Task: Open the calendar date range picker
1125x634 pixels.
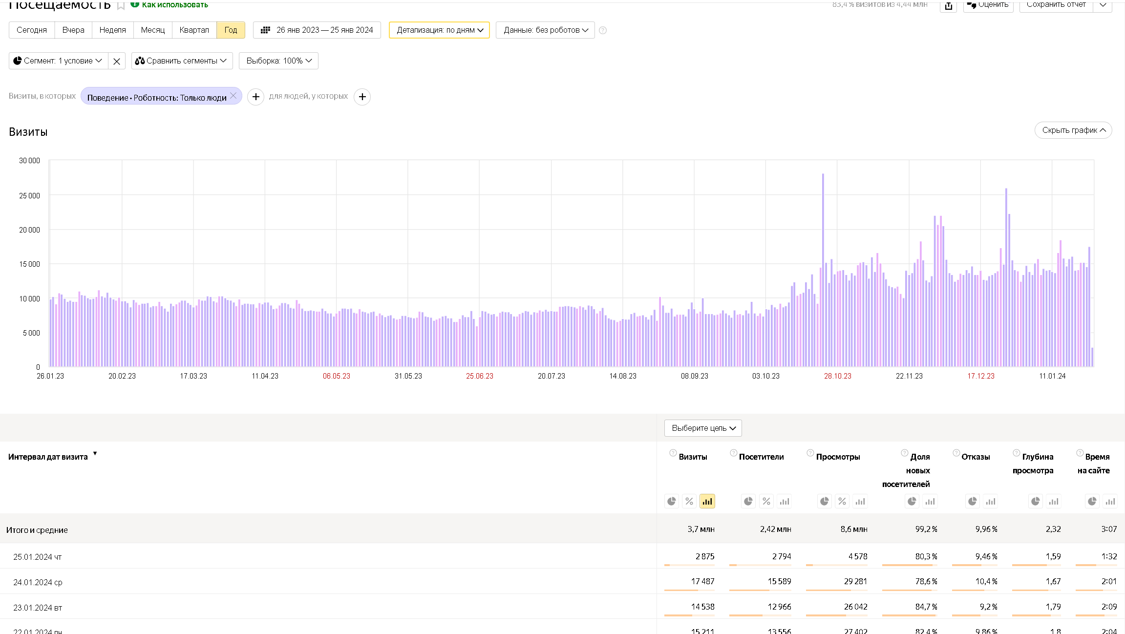Action: [317, 30]
